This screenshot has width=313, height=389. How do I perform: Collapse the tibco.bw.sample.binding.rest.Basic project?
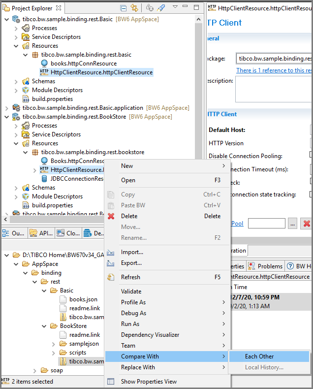point(7,19)
